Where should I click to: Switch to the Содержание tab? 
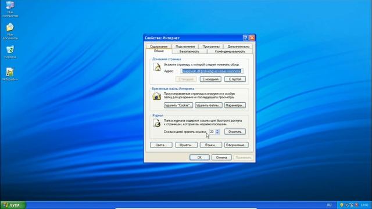pyautogui.click(x=159, y=46)
